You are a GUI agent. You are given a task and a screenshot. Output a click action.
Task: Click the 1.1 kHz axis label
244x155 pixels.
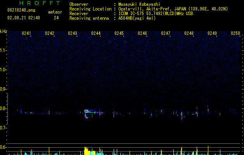tap(3, 50)
